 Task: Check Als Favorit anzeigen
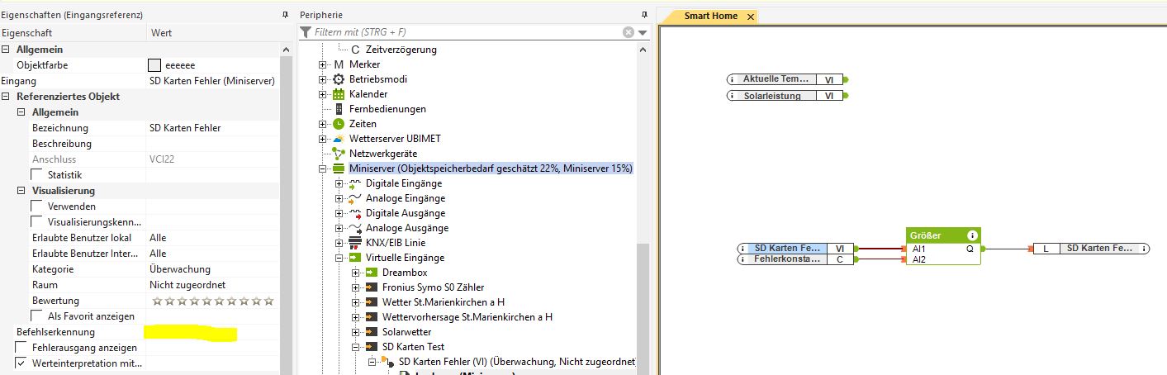click(x=36, y=316)
